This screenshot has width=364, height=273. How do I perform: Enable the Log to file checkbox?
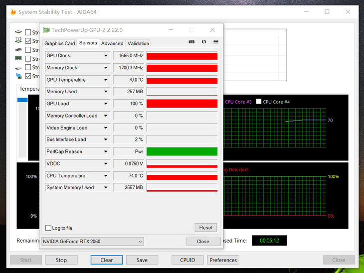(48, 228)
